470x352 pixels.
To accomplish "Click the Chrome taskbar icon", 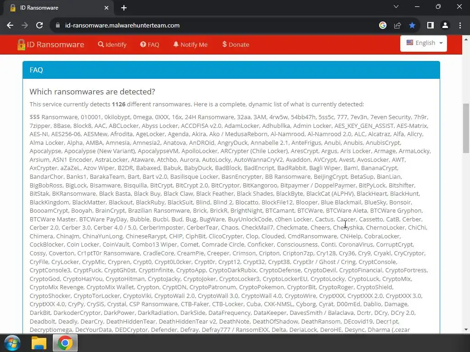I will coord(65,343).
